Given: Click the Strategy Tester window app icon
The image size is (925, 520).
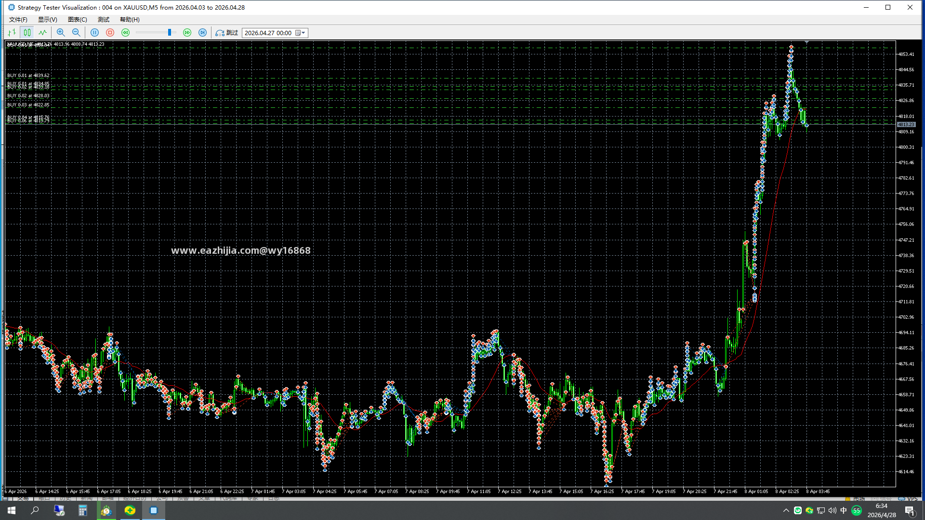Looking at the screenshot, I should 12,7.
